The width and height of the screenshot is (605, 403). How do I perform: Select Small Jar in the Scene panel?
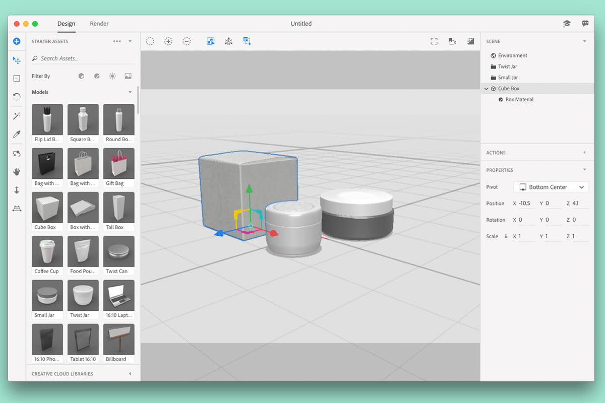tap(508, 78)
